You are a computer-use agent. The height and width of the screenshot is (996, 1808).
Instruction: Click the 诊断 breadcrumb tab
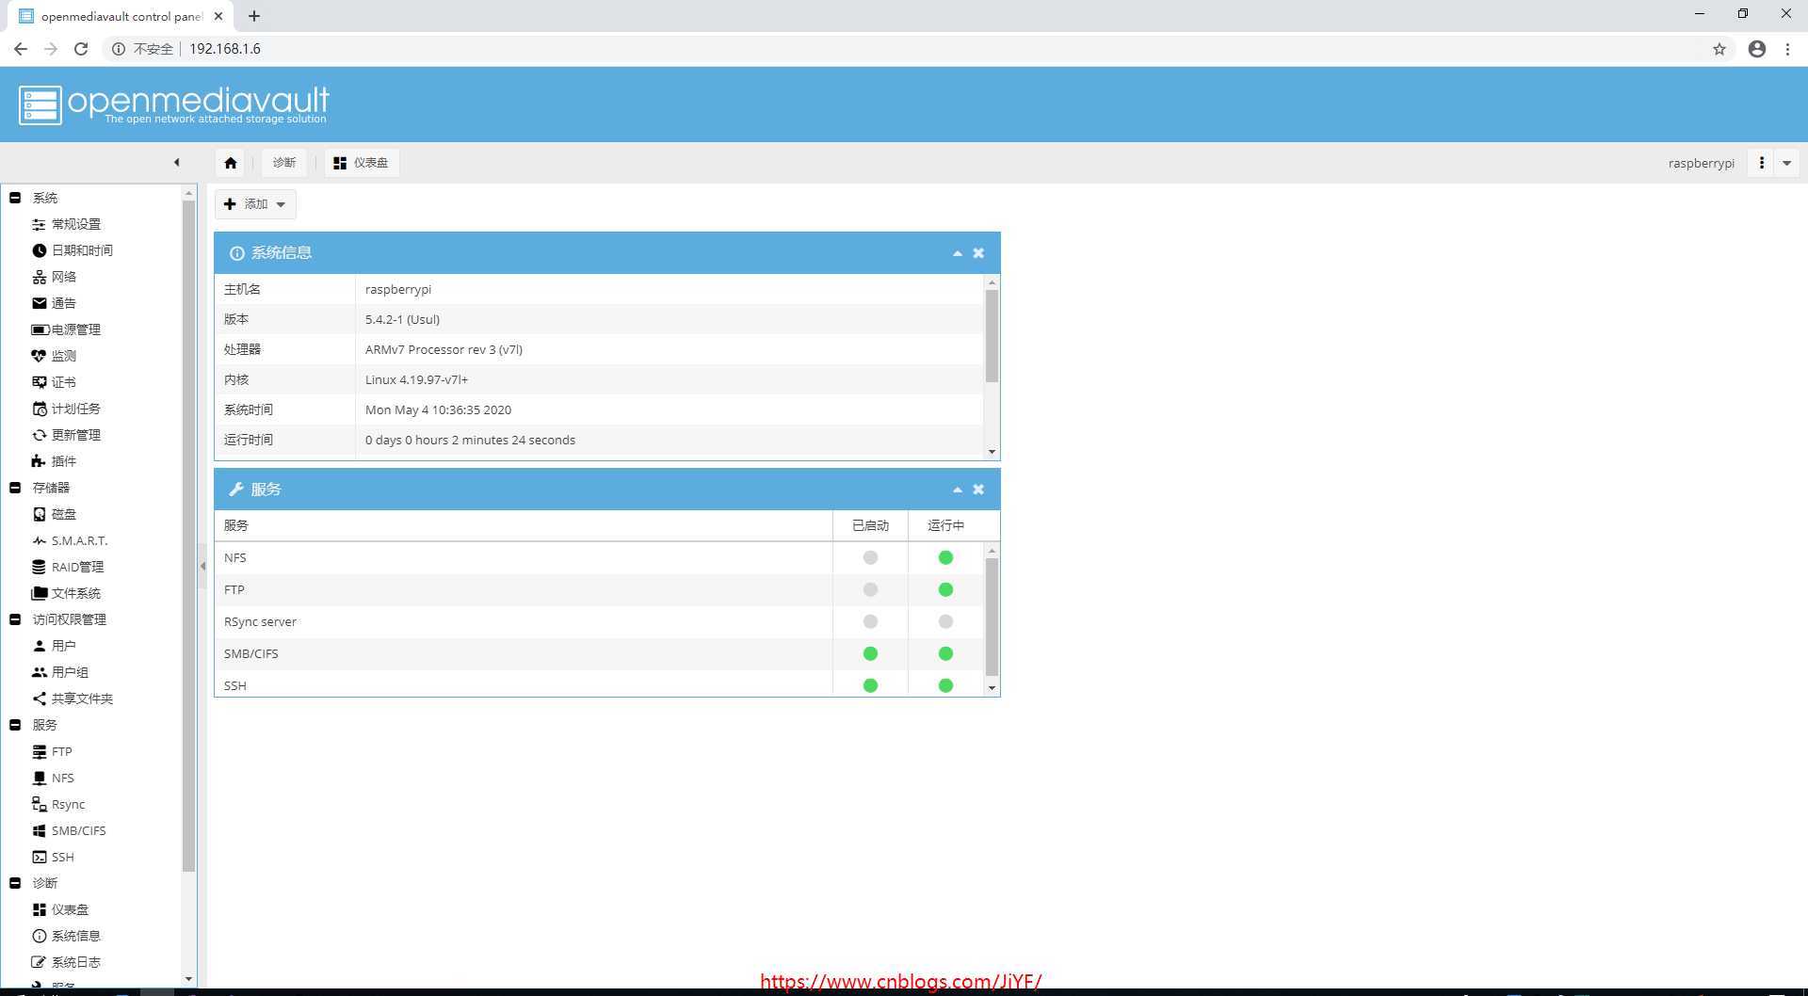(283, 163)
